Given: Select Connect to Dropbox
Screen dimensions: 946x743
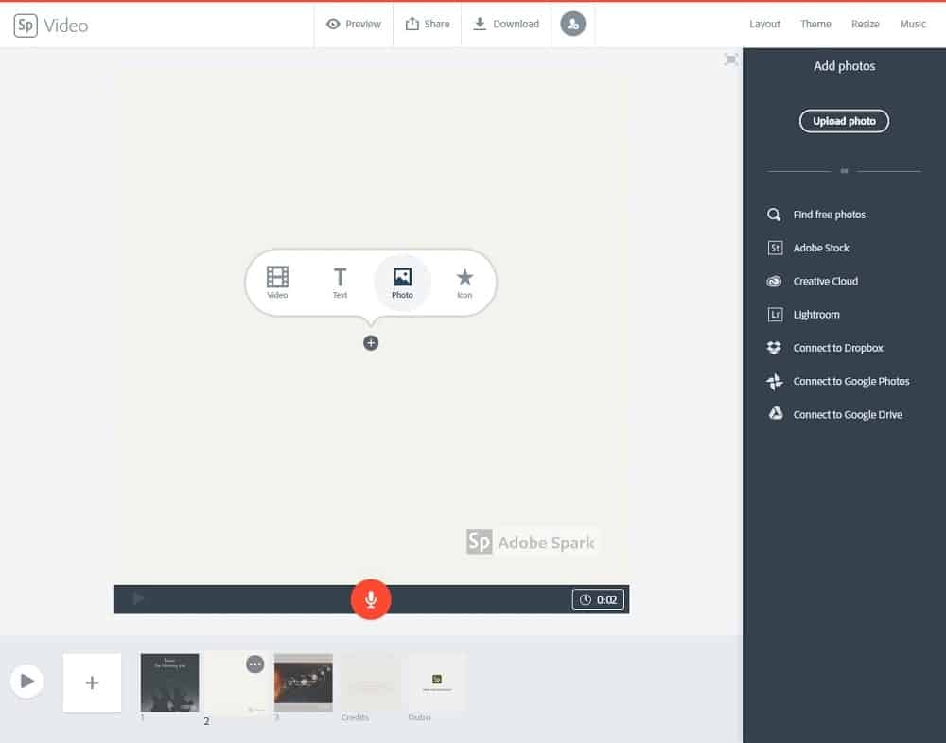Looking at the screenshot, I should 825,348.
